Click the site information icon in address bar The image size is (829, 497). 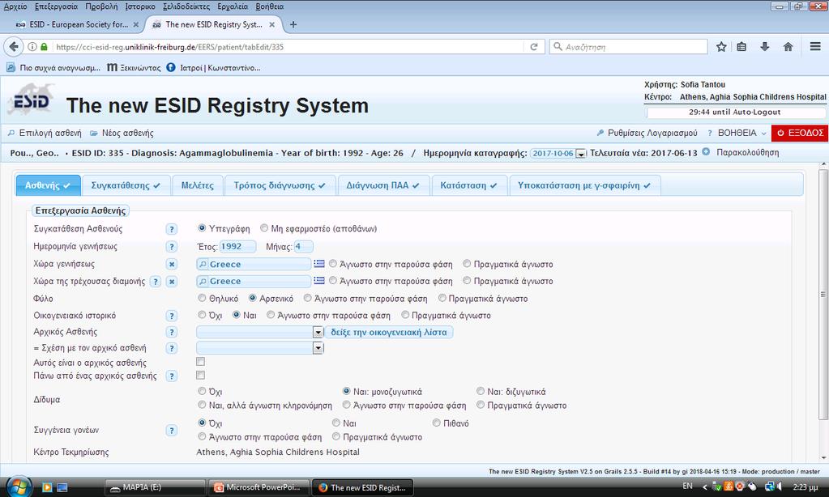pyautogui.click(x=32, y=47)
